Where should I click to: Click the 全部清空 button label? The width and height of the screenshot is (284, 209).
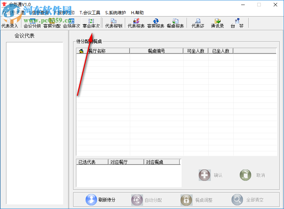[255, 200]
